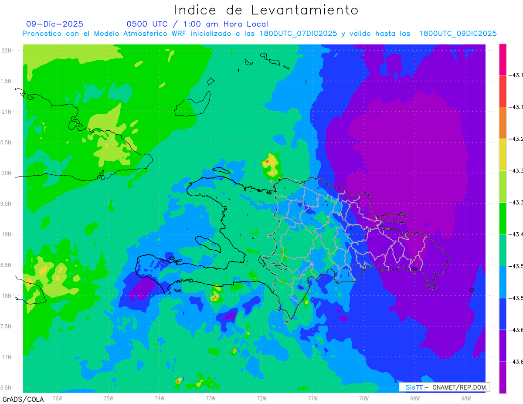Click the "-43.4" color scale value

(517, 234)
